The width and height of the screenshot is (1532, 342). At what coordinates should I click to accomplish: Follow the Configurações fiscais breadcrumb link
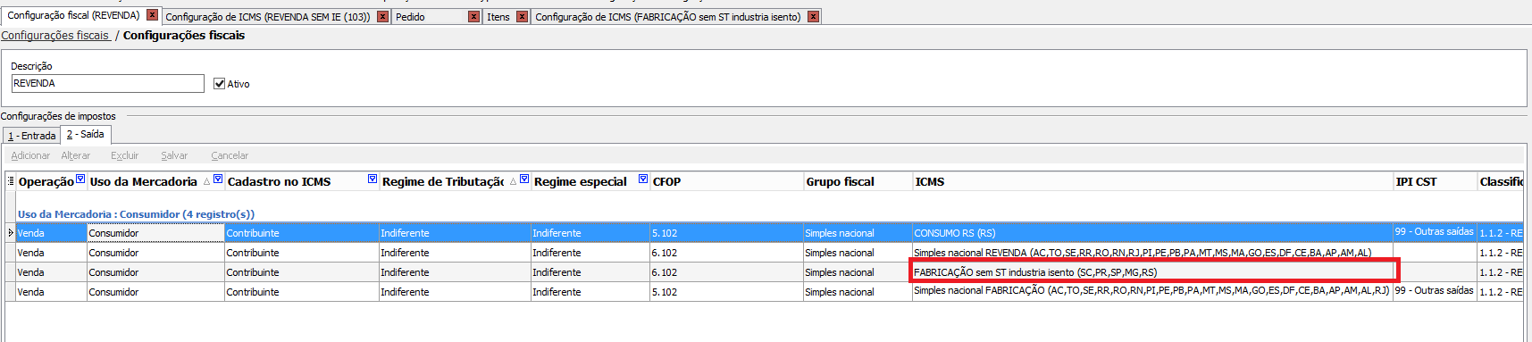[x=55, y=36]
